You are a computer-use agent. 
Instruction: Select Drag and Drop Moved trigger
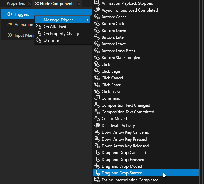pyautogui.click(x=146, y=166)
